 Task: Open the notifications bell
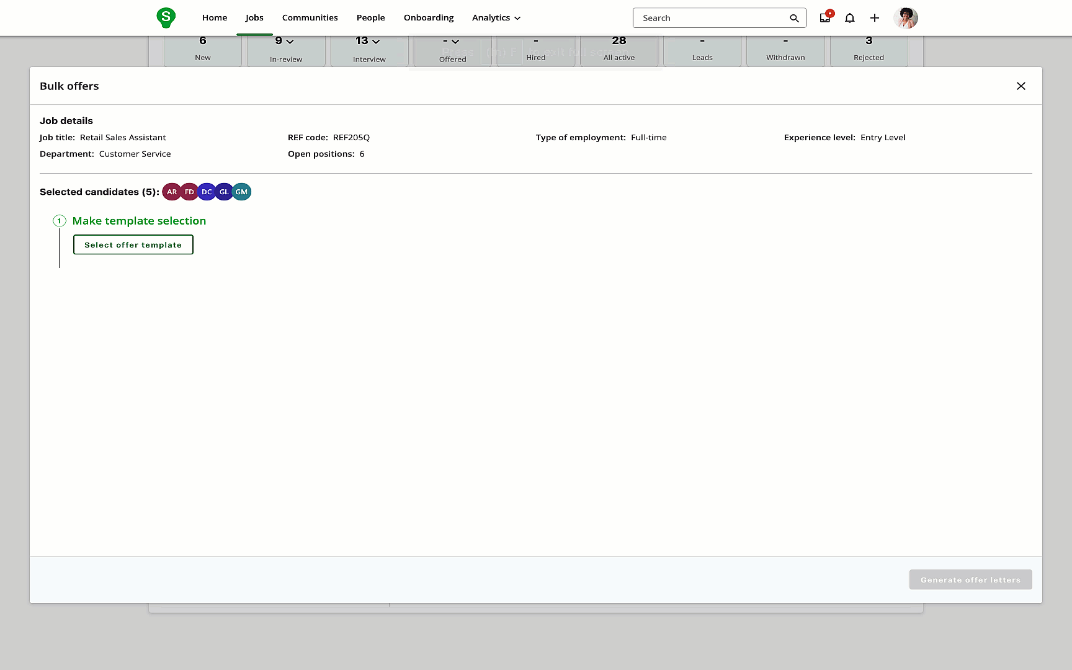click(850, 18)
